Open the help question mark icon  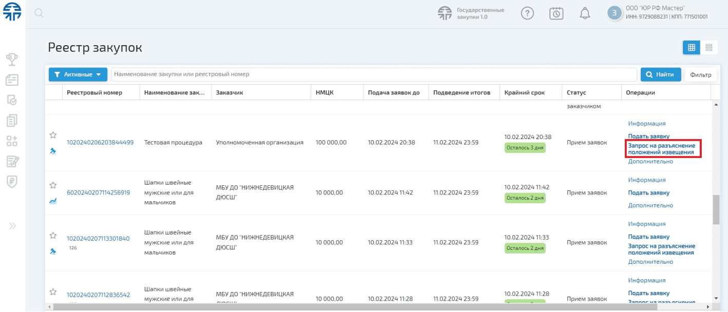(527, 14)
